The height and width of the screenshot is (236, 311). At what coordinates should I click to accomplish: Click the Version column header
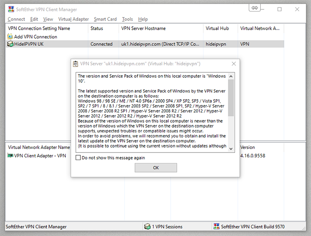point(261,147)
